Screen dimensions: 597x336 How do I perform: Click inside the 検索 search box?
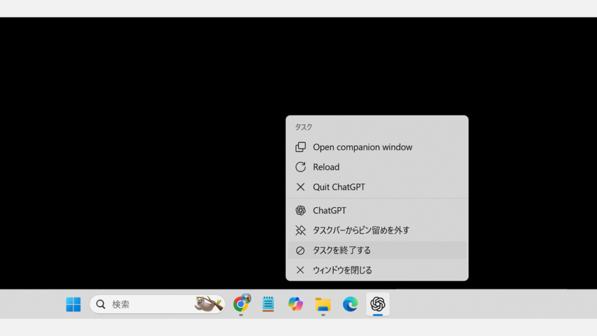(x=146, y=304)
